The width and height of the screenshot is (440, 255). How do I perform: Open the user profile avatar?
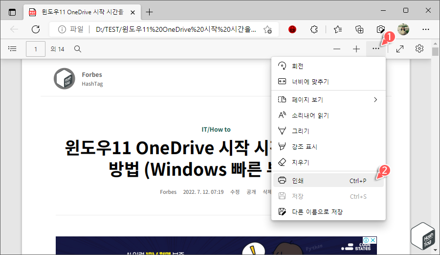(x=403, y=29)
